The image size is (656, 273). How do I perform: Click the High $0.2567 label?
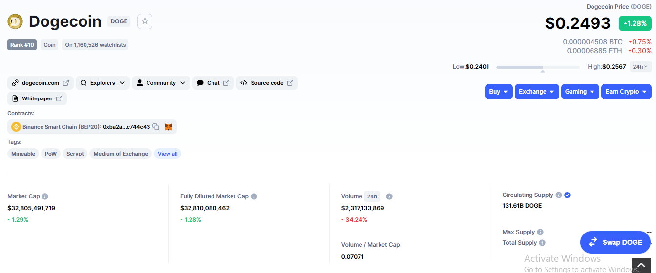tap(607, 67)
